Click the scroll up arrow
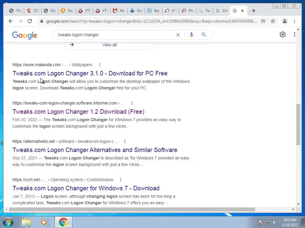305x228 pixels. [298, 30]
